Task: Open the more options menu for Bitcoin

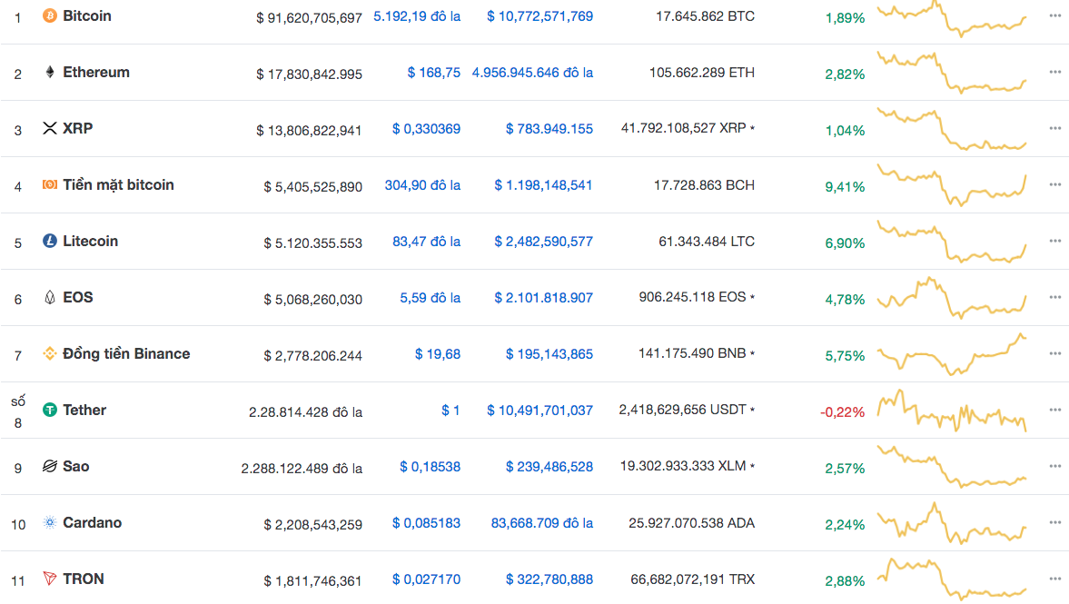Action: [x=1054, y=15]
